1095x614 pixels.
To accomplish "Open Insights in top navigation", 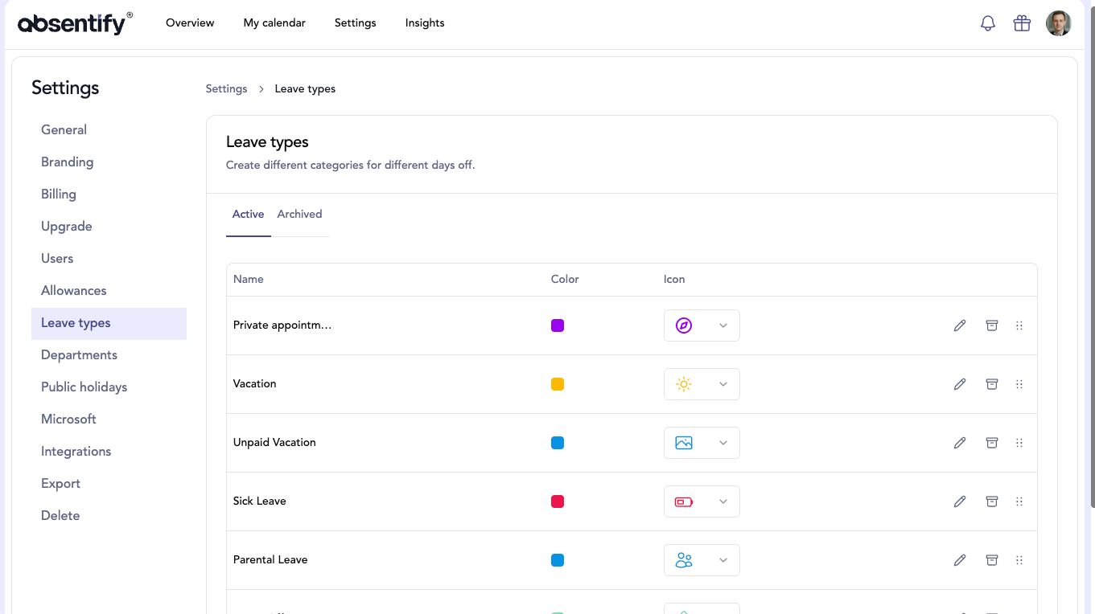I will click(x=425, y=23).
